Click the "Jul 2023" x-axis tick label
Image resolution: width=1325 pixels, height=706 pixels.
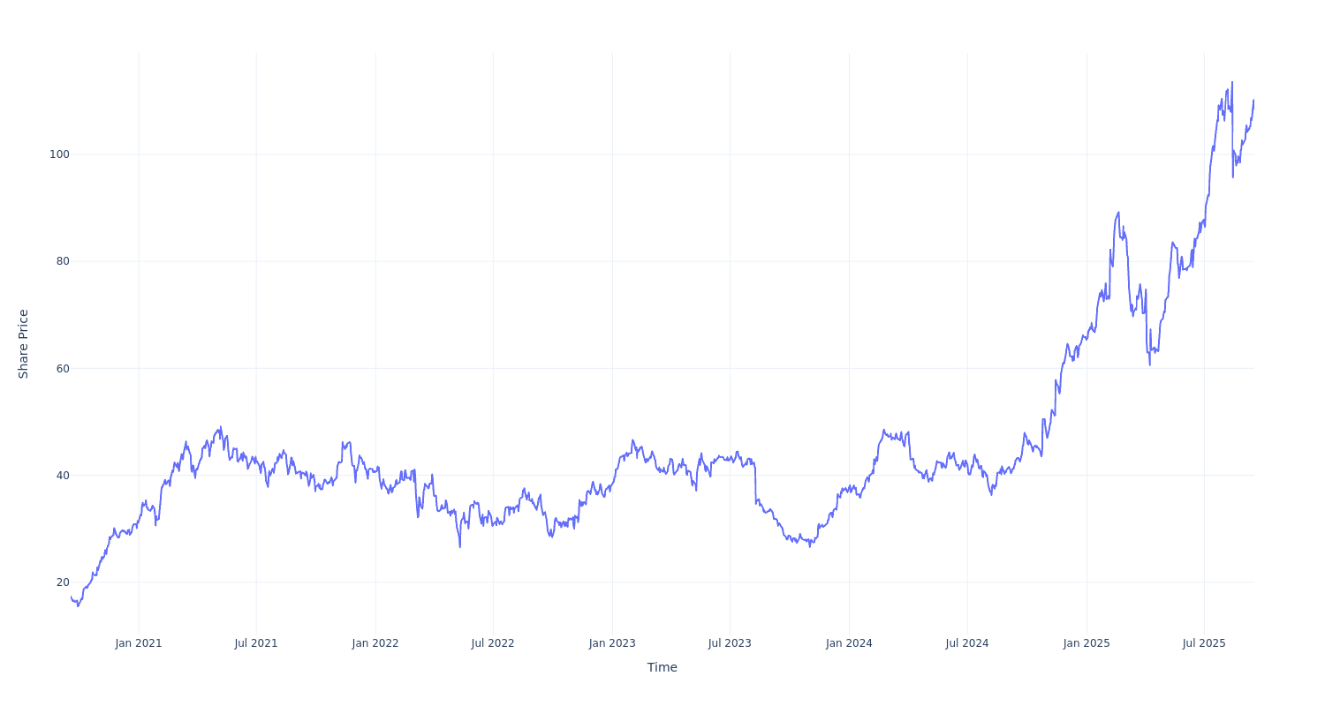730,643
